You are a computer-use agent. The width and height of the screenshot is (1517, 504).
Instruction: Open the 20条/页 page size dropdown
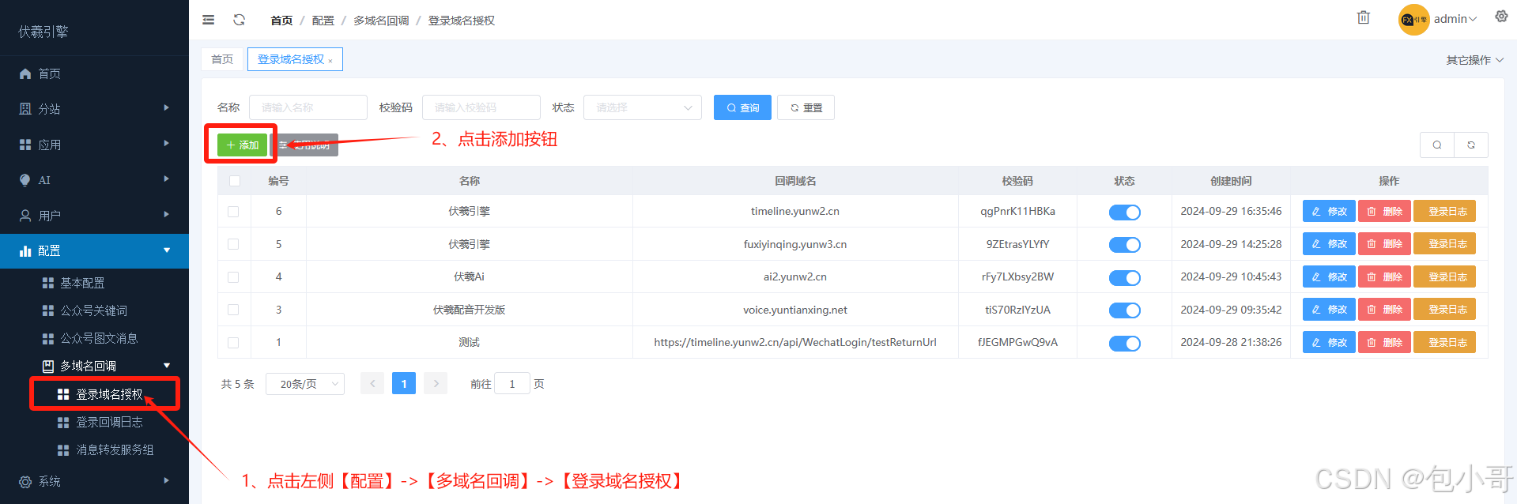pyautogui.click(x=305, y=384)
